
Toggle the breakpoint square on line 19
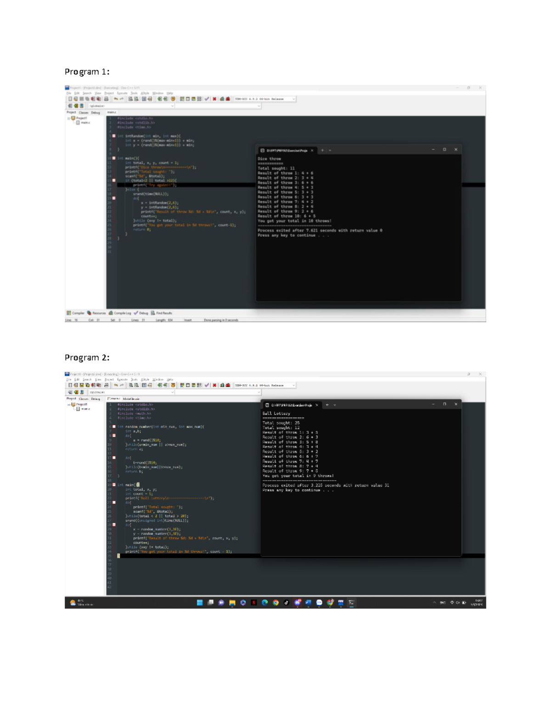tap(114, 198)
